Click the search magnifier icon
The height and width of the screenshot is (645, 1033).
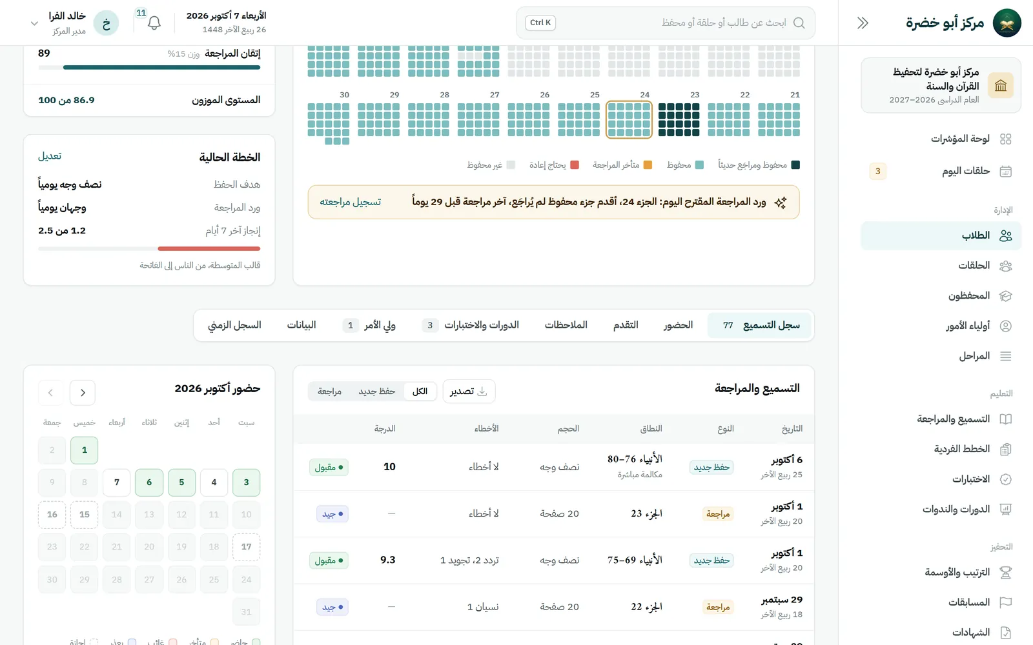coord(799,23)
